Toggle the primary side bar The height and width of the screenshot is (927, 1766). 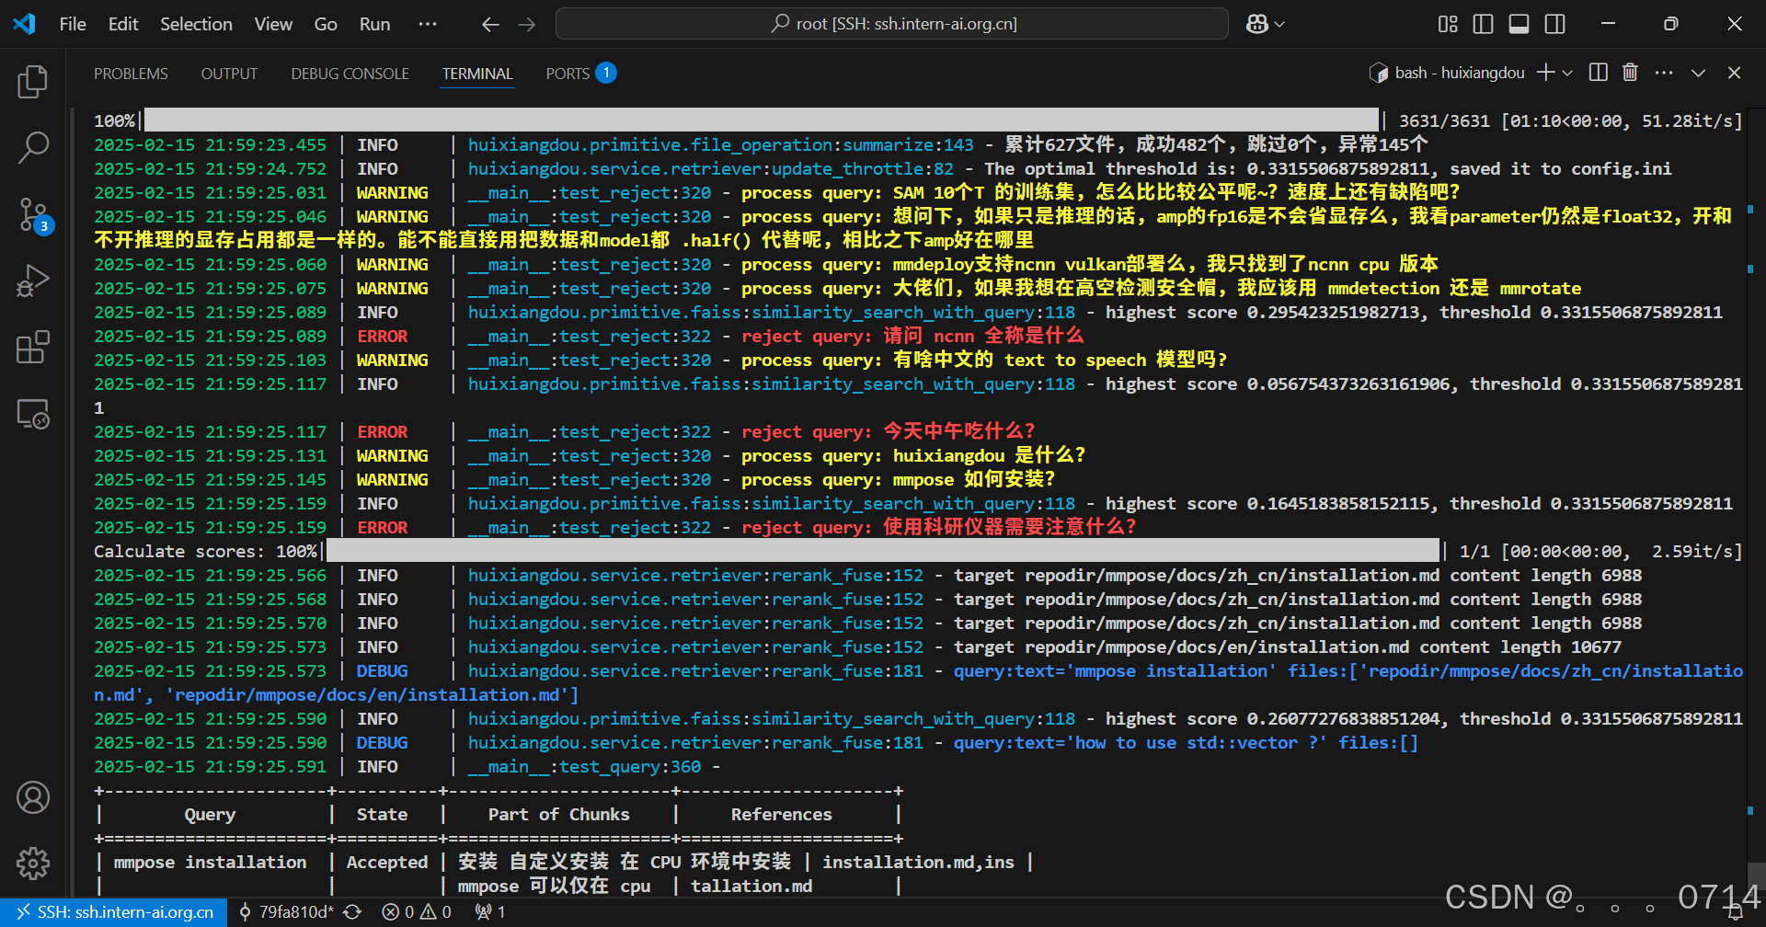1483,24
